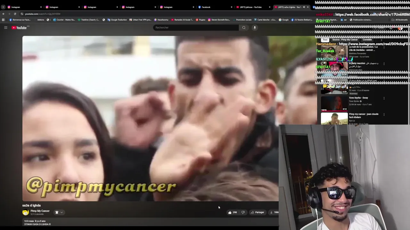Reload the page with the refresh icon

coord(15,14)
